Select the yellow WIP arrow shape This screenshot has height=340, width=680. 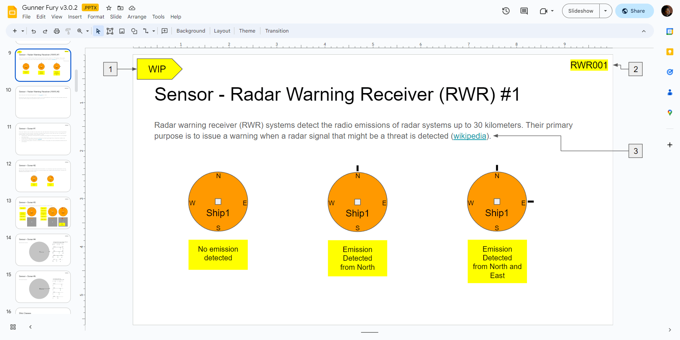(160, 69)
